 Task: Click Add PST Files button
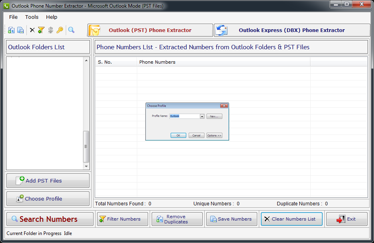point(48,181)
